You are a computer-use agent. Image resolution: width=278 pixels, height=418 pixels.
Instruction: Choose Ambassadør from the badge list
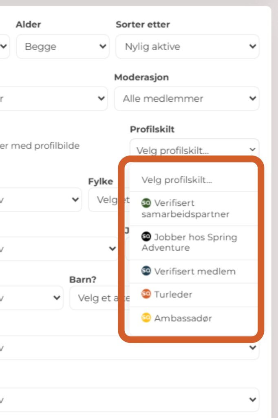(x=183, y=318)
